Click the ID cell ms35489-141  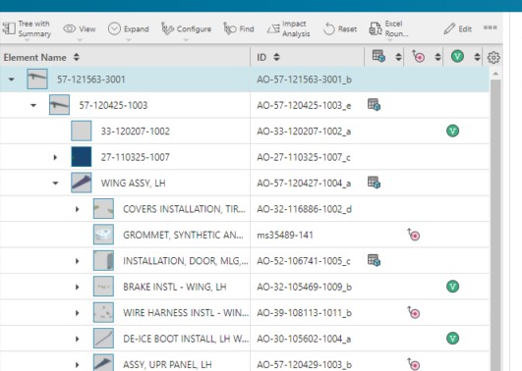[285, 235]
